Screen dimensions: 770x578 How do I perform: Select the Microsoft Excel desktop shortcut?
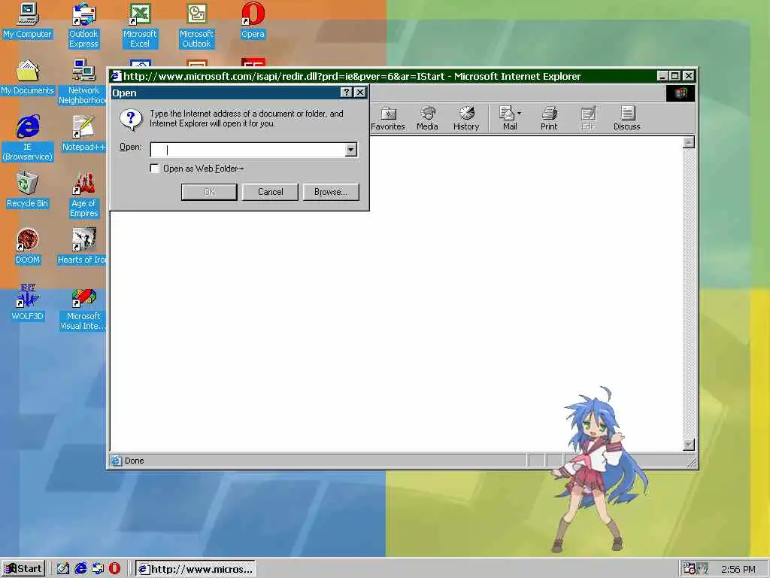tap(140, 26)
